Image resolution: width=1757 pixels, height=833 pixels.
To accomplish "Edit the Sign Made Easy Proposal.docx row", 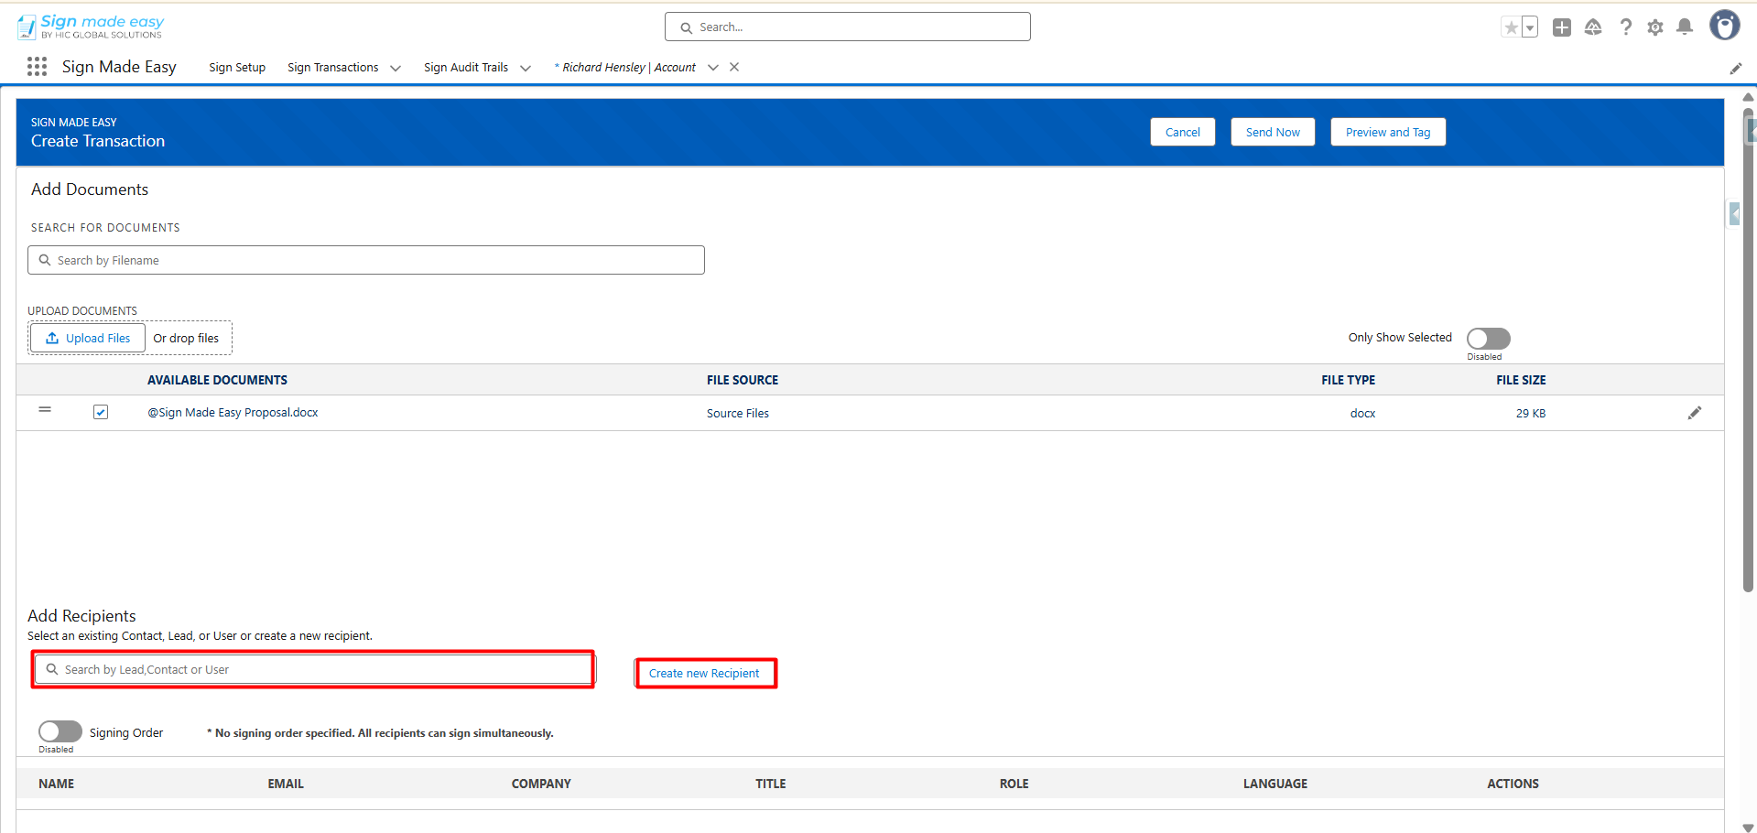I will [1695, 413].
